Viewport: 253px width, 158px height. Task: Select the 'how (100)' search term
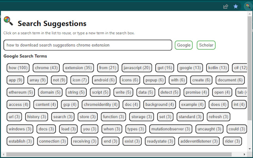(18, 68)
